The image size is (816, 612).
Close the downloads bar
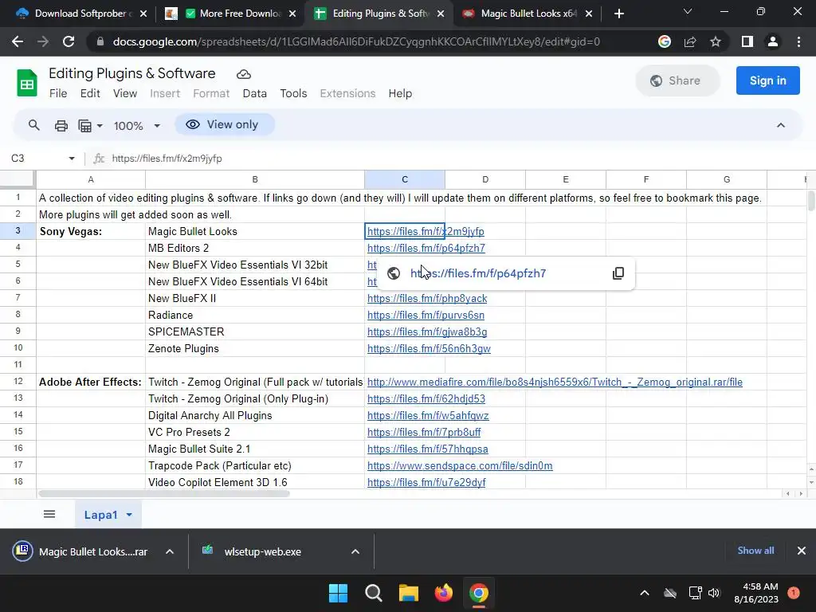(802, 551)
